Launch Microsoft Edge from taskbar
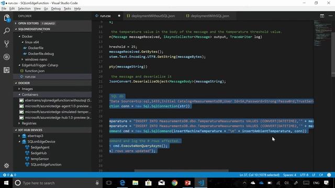335x188 pixels. [122, 183]
